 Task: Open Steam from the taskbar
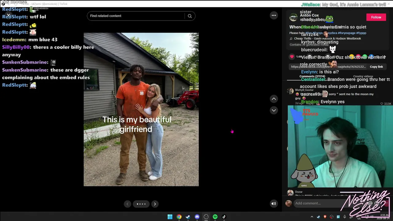[188, 217]
